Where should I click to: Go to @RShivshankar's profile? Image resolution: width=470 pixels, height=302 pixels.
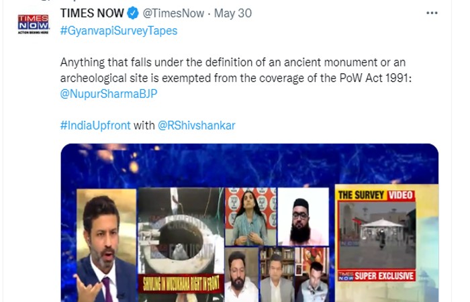196,125
